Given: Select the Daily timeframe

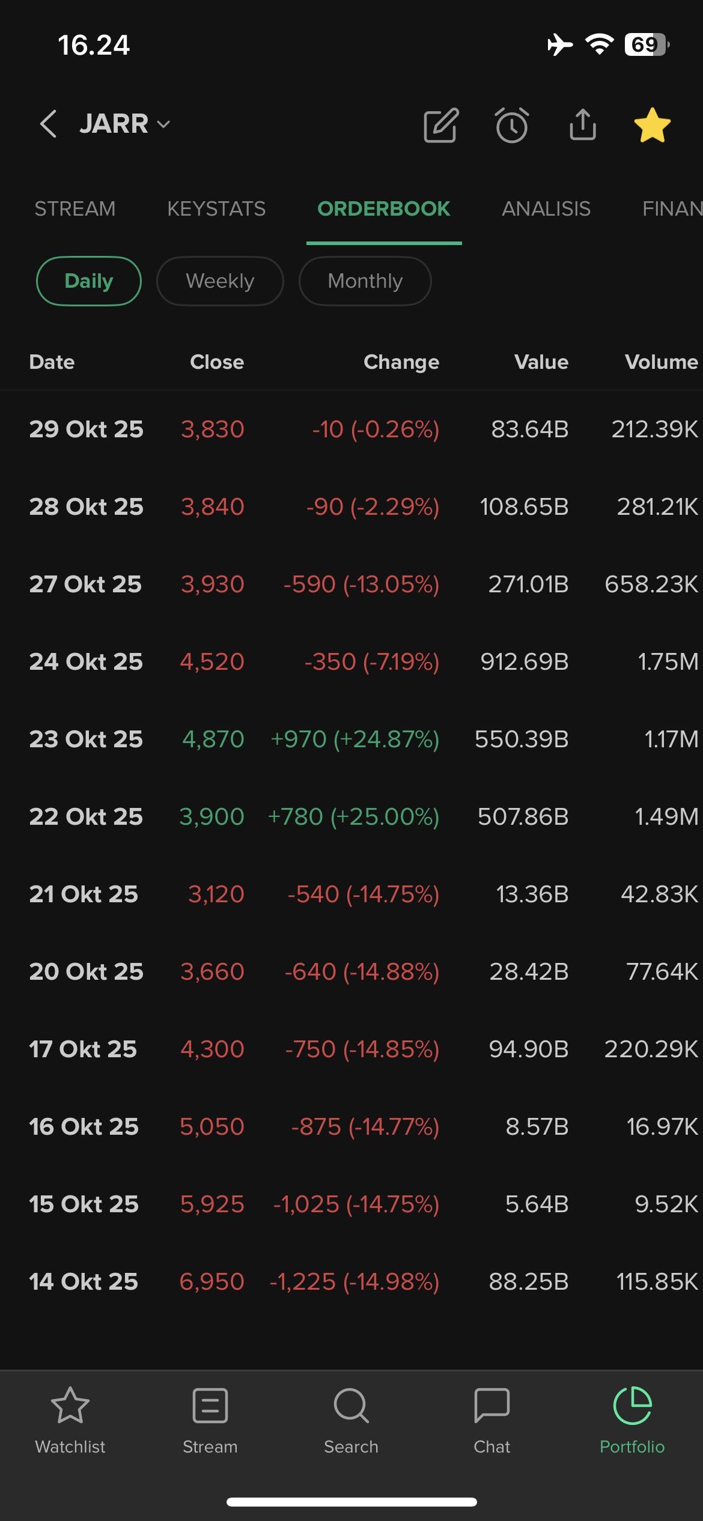Looking at the screenshot, I should click(x=89, y=281).
